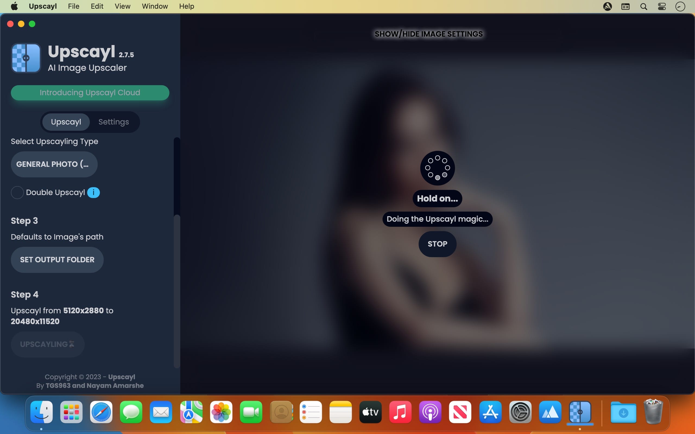Screen dimensions: 695x434
Task: Click the dimmed UPSCAYLING button
Action: [48, 344]
